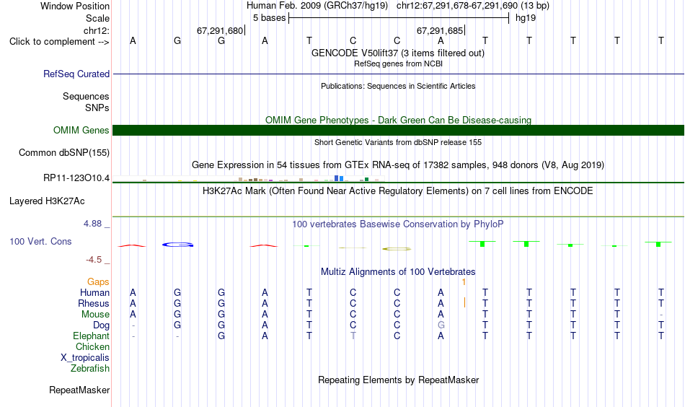Click the Human species label
Viewport: 685px width, 407px height.
click(x=94, y=292)
